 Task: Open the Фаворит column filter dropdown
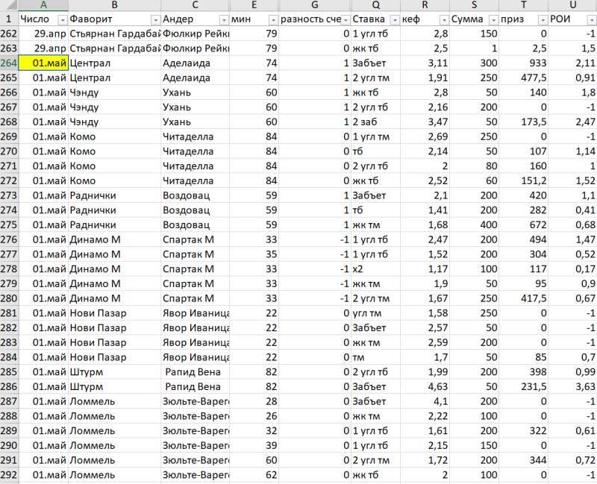click(154, 19)
